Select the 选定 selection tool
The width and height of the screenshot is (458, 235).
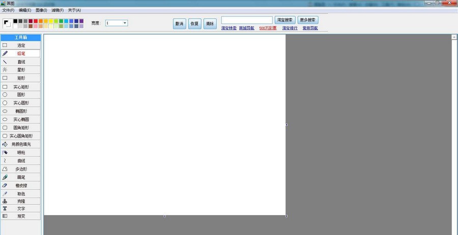[x=20, y=45]
